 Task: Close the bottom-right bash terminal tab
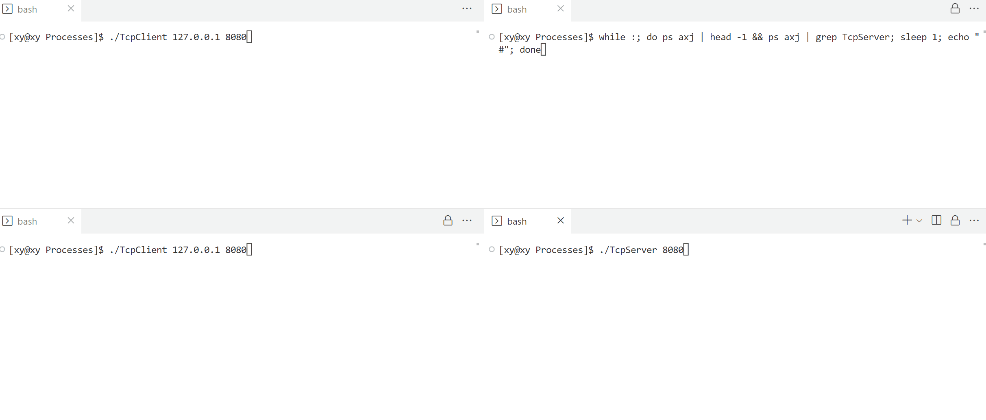[560, 221]
